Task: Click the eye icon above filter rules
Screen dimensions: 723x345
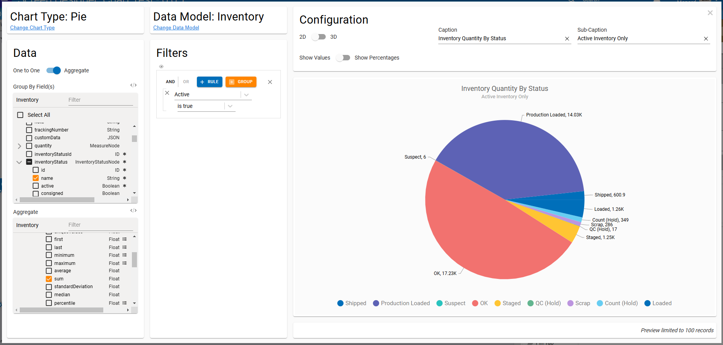Action: click(x=161, y=67)
